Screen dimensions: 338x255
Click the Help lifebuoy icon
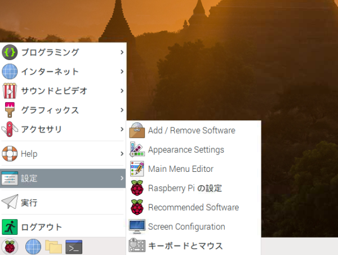tap(10, 153)
